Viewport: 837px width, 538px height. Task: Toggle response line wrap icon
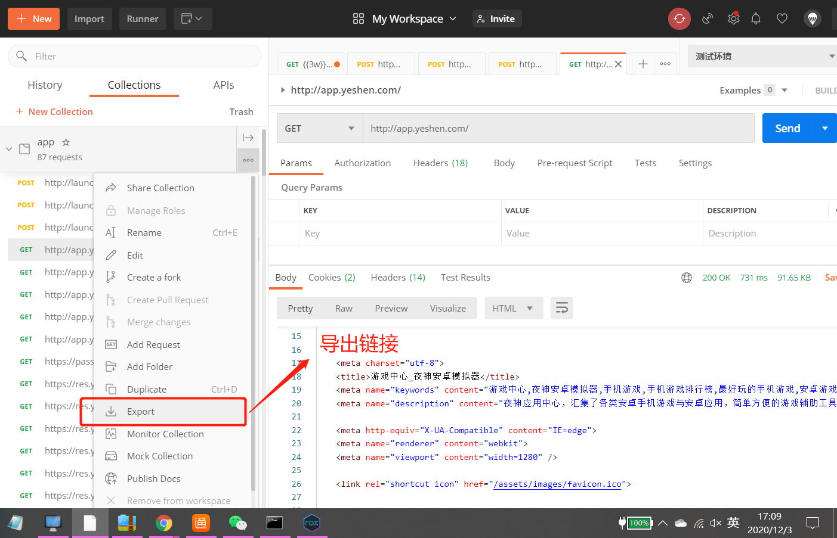click(x=562, y=308)
